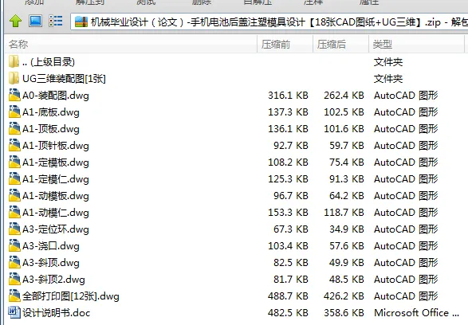Click the 153.3 KB size of A1-动模仁
Viewport: 468px width, 325px height.
pyautogui.click(x=288, y=213)
